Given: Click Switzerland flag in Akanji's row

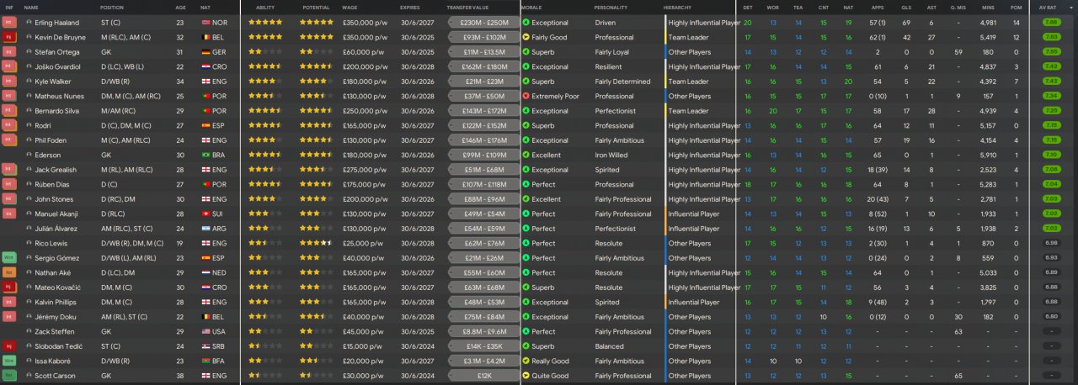Looking at the screenshot, I should 205,214.
